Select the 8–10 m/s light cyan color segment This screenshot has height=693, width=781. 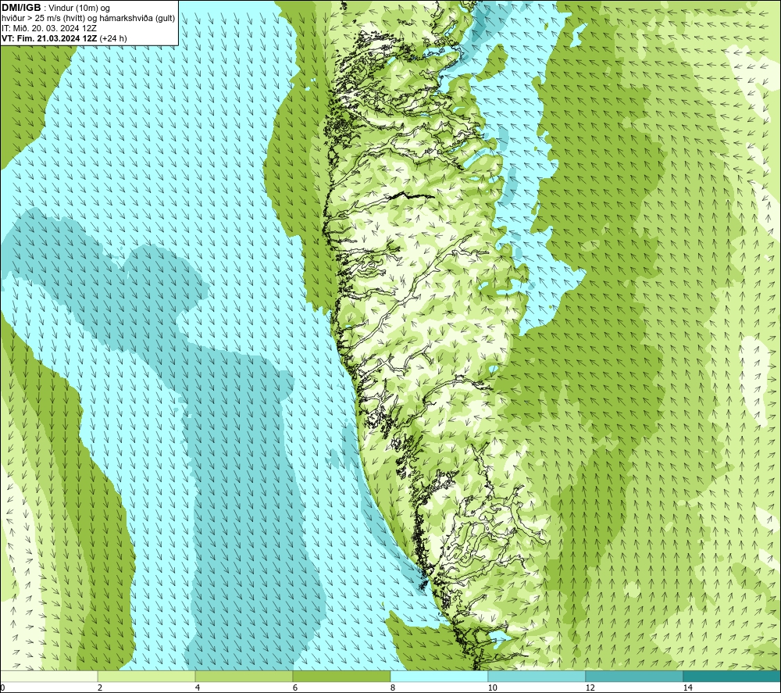tap(439, 676)
